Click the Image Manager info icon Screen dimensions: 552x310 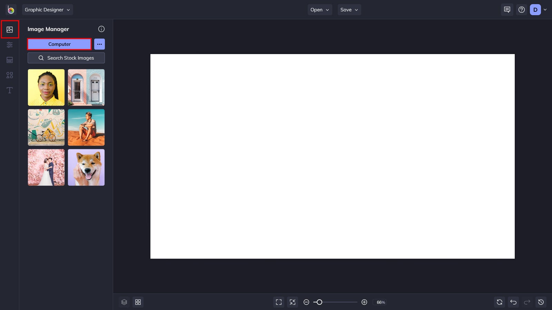pos(101,29)
